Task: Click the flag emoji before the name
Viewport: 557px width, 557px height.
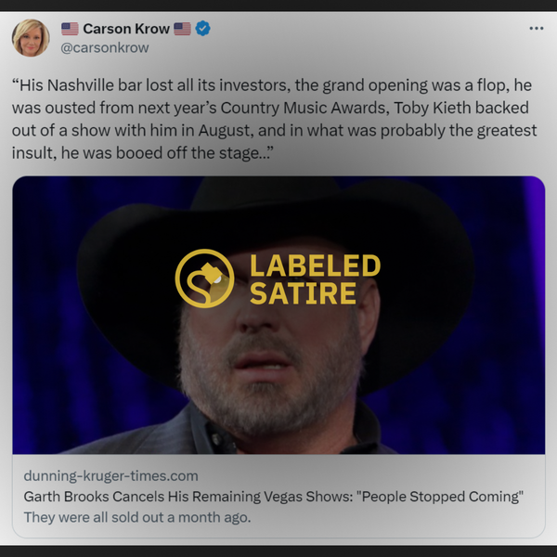Action: click(x=70, y=29)
